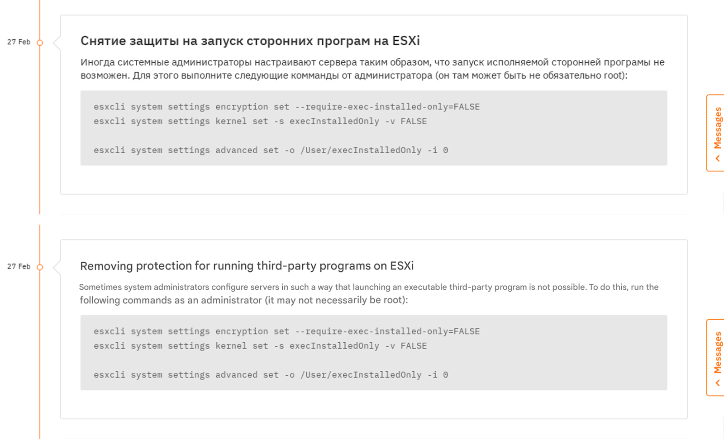Viewport: 724px width, 439px height.
Task: Select the advanced set command line in the Russian post
Action: tap(271, 150)
